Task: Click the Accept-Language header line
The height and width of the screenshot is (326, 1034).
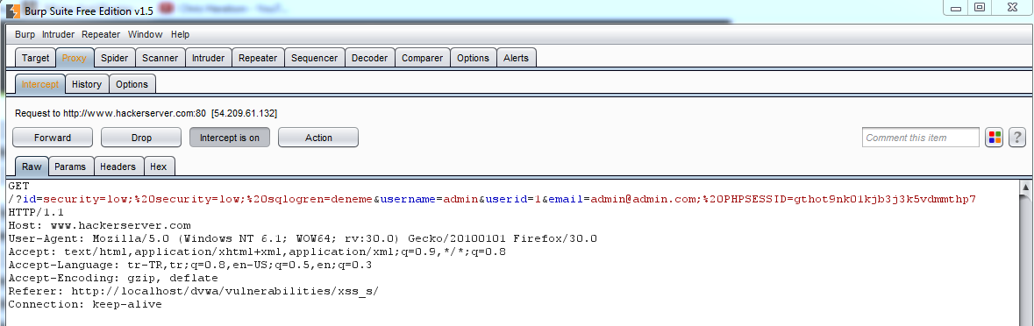Action: pos(190,265)
